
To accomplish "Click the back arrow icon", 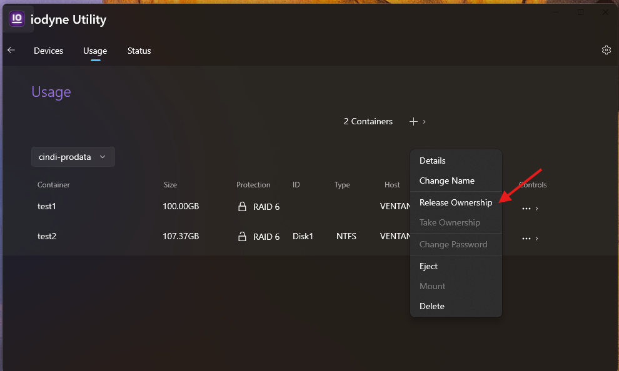I will (11, 51).
